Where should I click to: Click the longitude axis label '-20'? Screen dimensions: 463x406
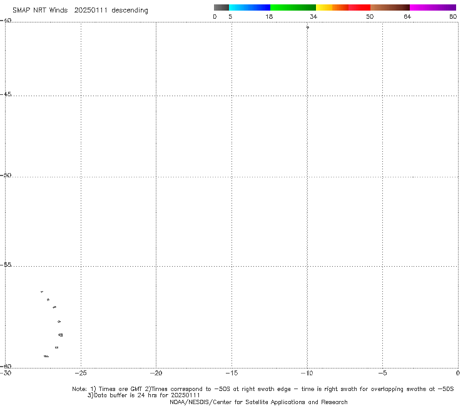click(x=156, y=374)
